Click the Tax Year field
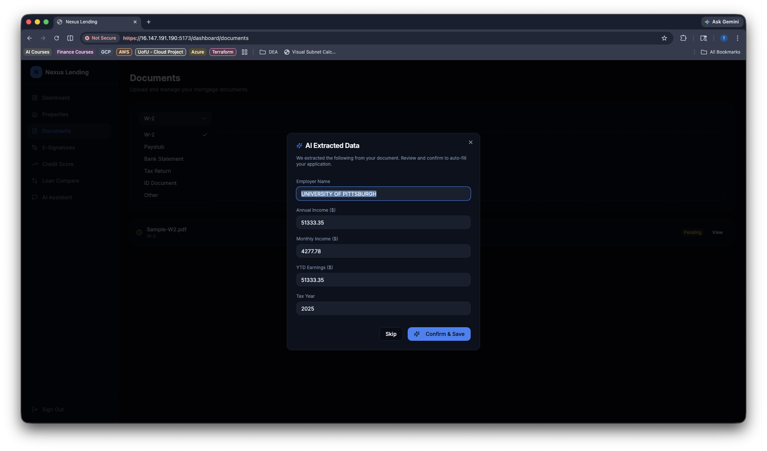 click(x=383, y=308)
